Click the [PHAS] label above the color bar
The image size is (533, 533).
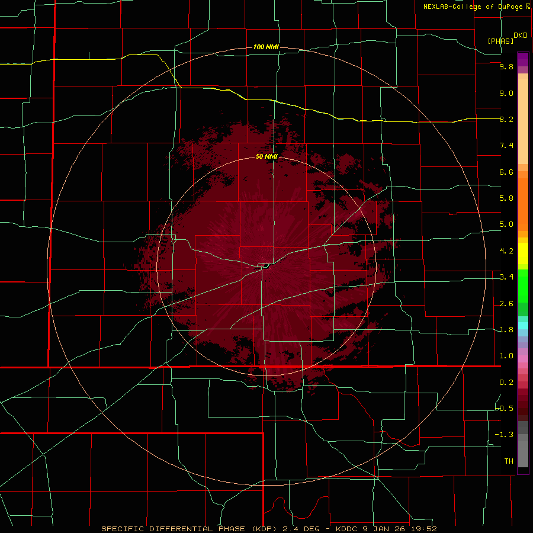(x=500, y=41)
